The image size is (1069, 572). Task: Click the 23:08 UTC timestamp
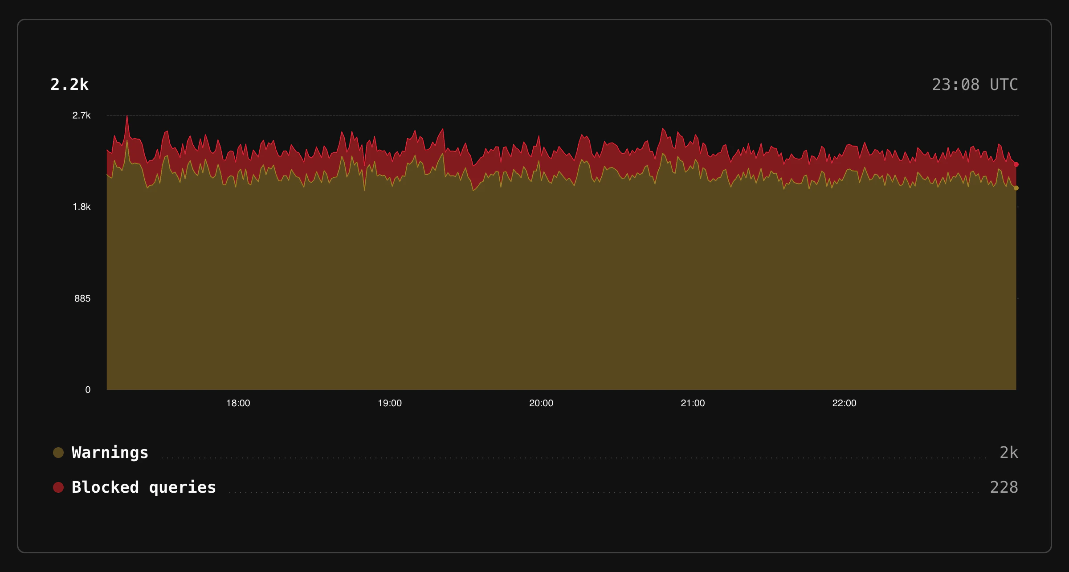975,84
